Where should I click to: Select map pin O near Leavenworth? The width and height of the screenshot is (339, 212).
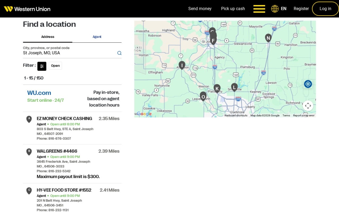tap(203, 97)
